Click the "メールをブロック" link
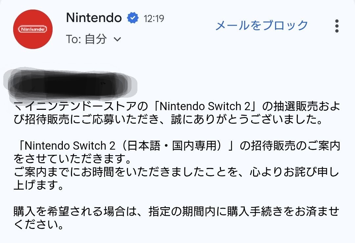This screenshot has height=243, width=355. click(x=262, y=25)
